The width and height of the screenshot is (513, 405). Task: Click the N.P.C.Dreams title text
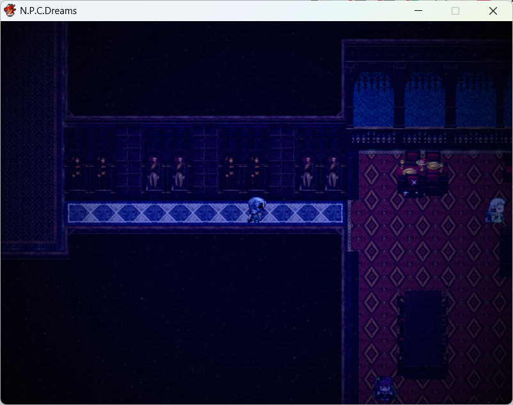pos(48,11)
